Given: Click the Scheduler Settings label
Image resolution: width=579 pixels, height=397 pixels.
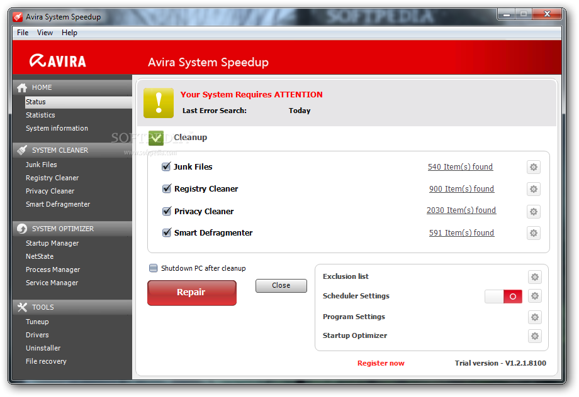Looking at the screenshot, I should click(356, 296).
